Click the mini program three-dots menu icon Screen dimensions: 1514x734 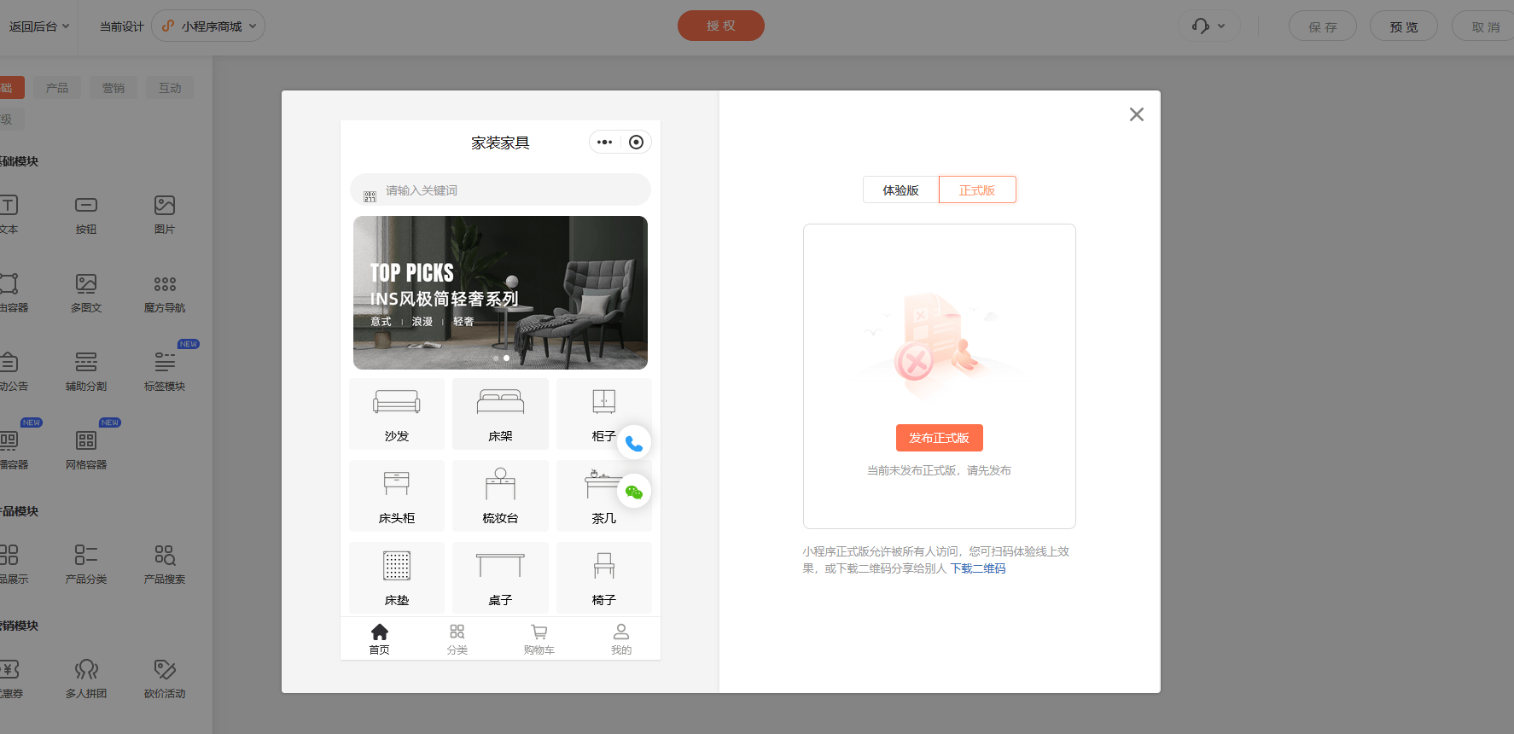pyautogui.click(x=605, y=143)
